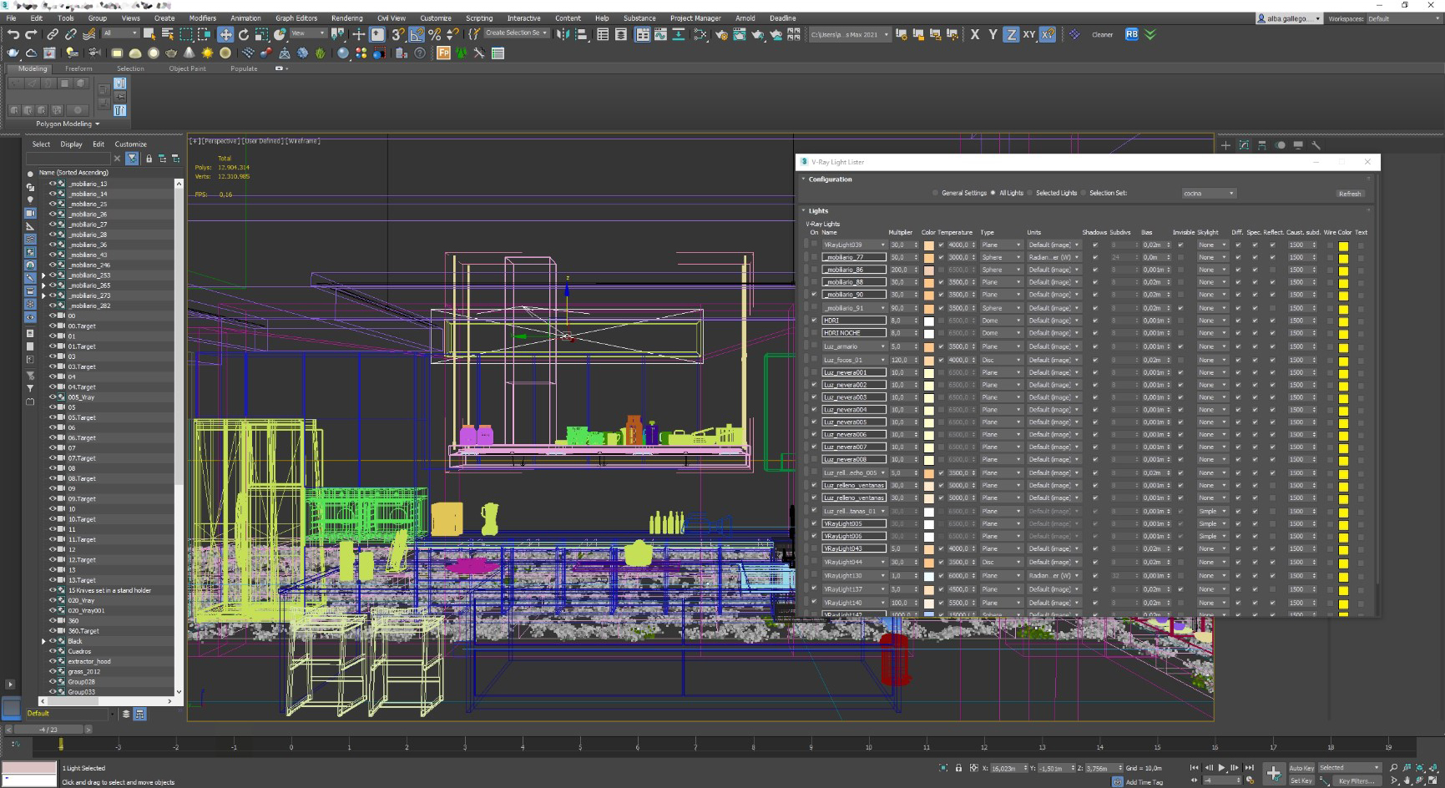The width and height of the screenshot is (1445, 788).
Task: Open the cocina selection set dropdown
Action: pos(1208,193)
